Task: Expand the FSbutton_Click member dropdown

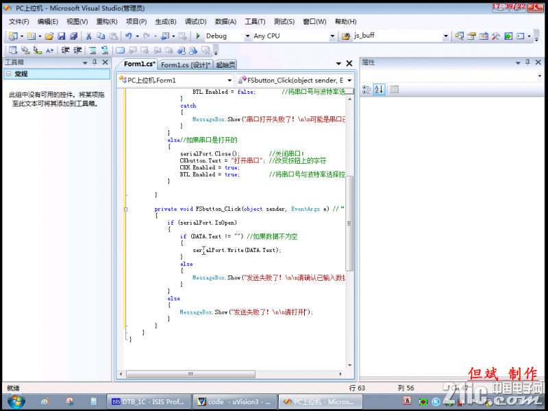Action: 349,80
